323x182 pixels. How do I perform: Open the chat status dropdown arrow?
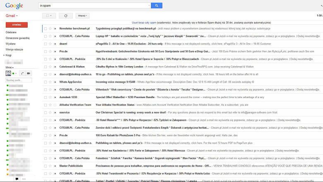point(16,73)
